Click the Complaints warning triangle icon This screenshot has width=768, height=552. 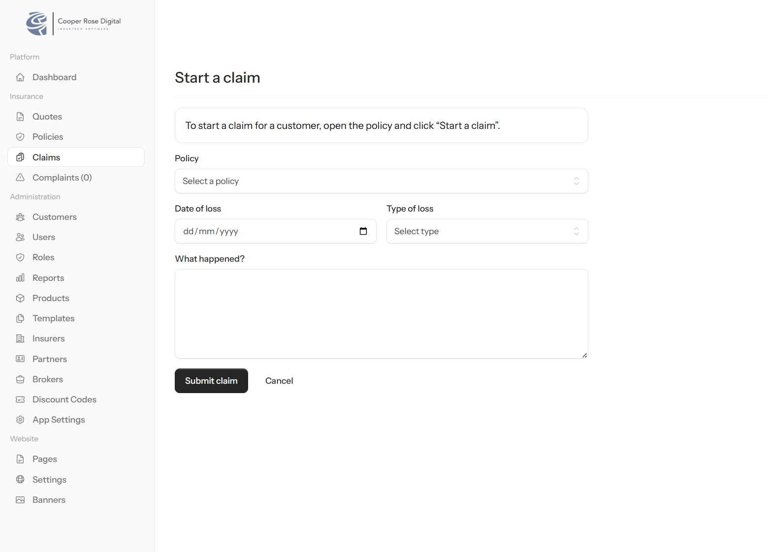pos(20,178)
